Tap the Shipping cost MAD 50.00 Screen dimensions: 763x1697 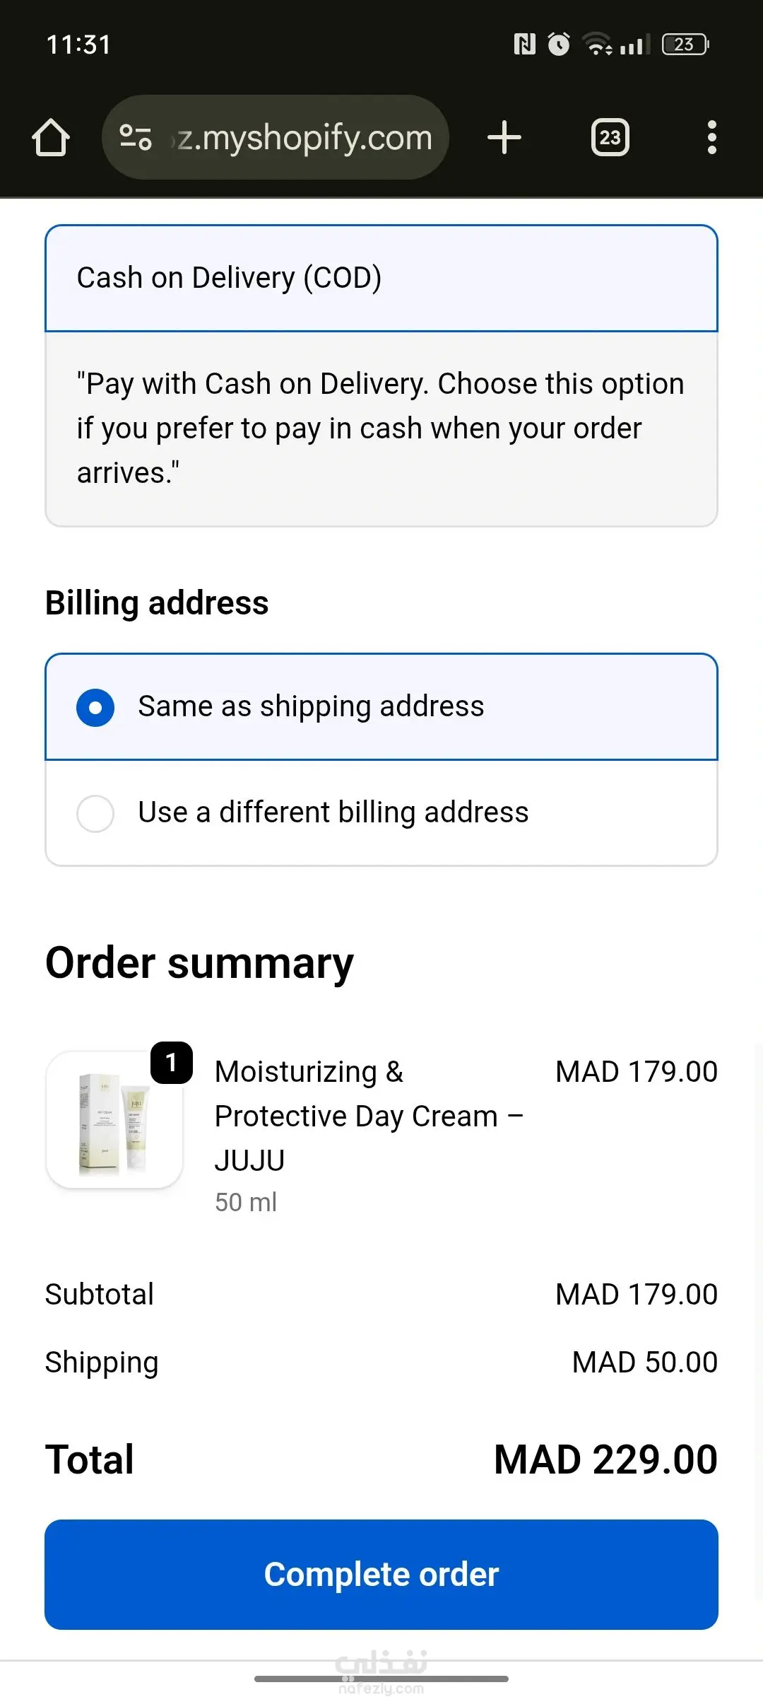pos(644,1363)
